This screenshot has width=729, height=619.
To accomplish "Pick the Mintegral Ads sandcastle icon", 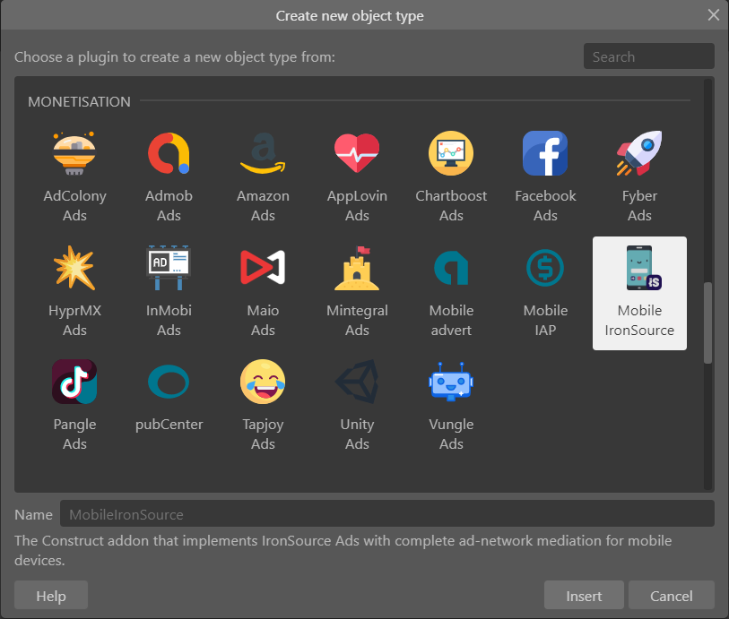I will tap(357, 268).
